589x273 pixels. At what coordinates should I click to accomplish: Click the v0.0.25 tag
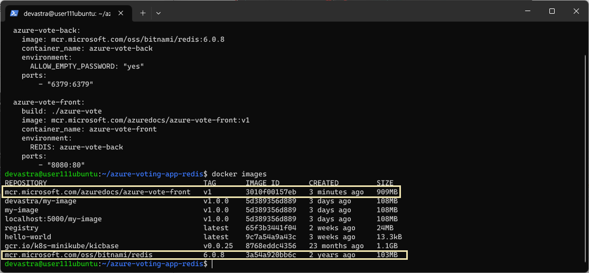(x=218, y=246)
